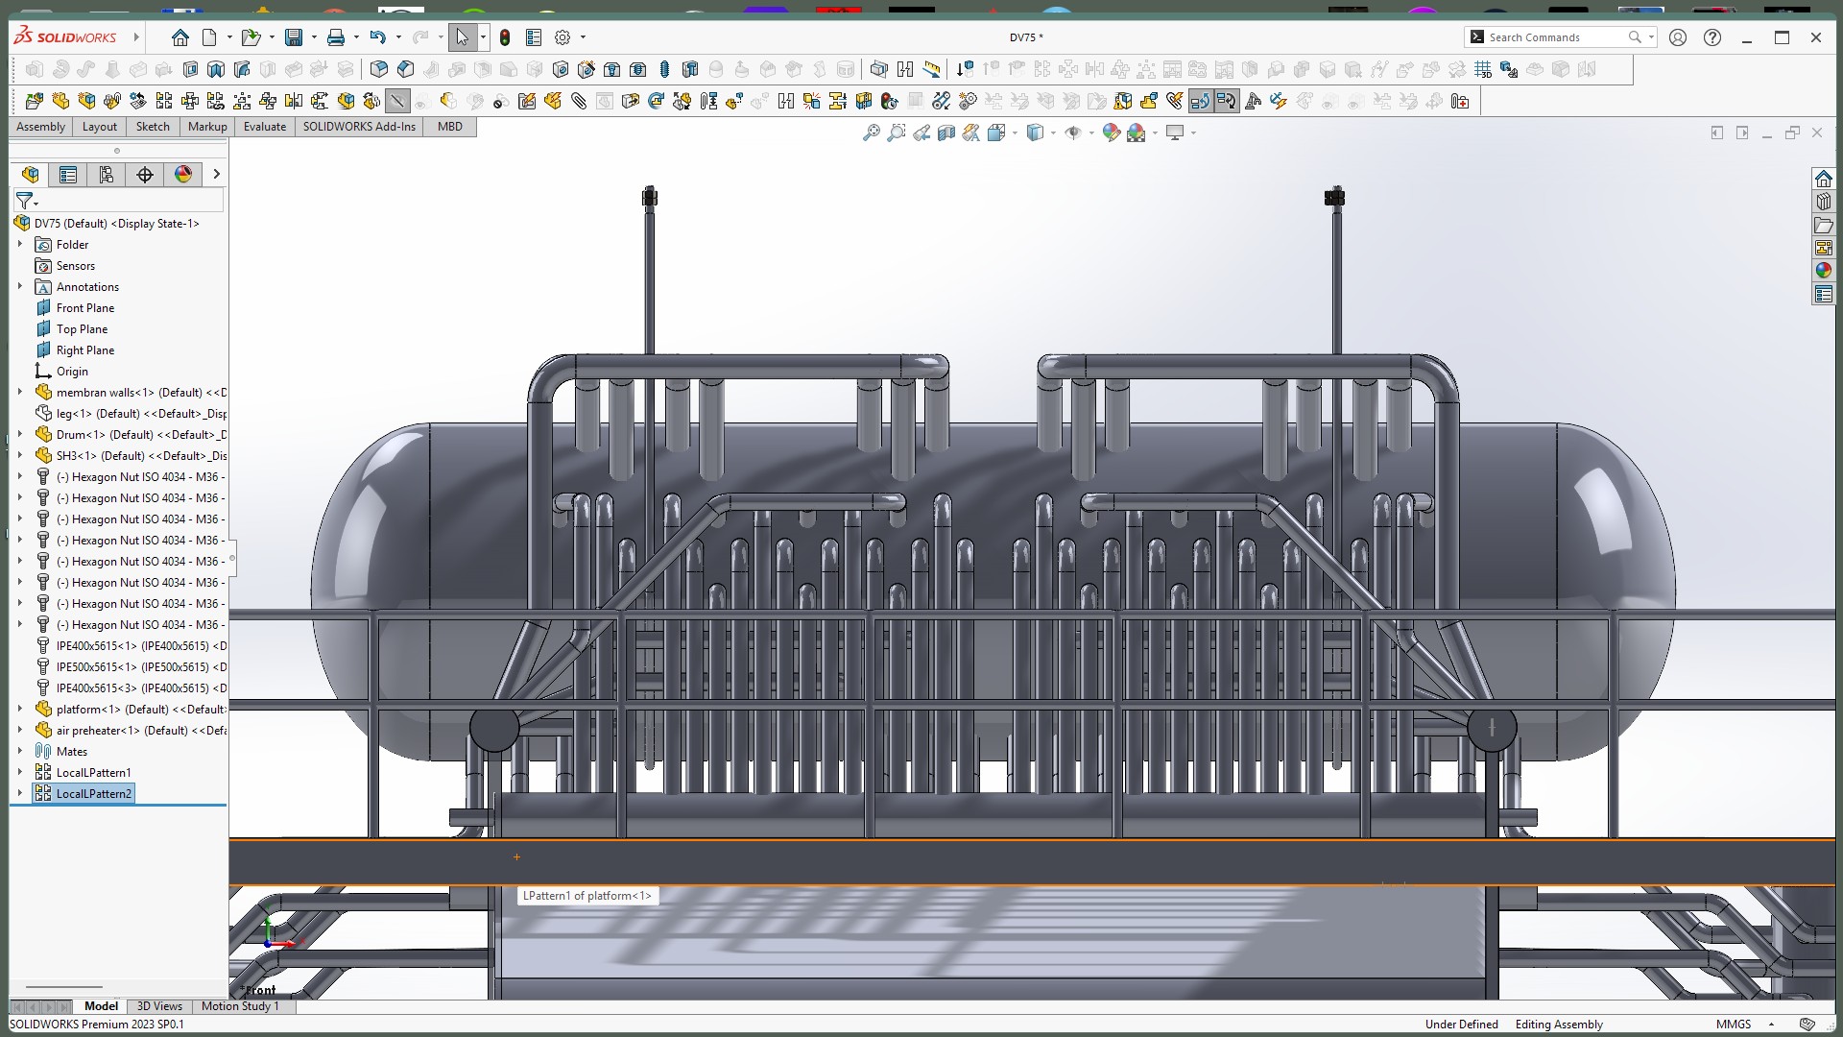
Task: Open the DimXpertManager crosshair tab icon
Action: [x=145, y=174]
